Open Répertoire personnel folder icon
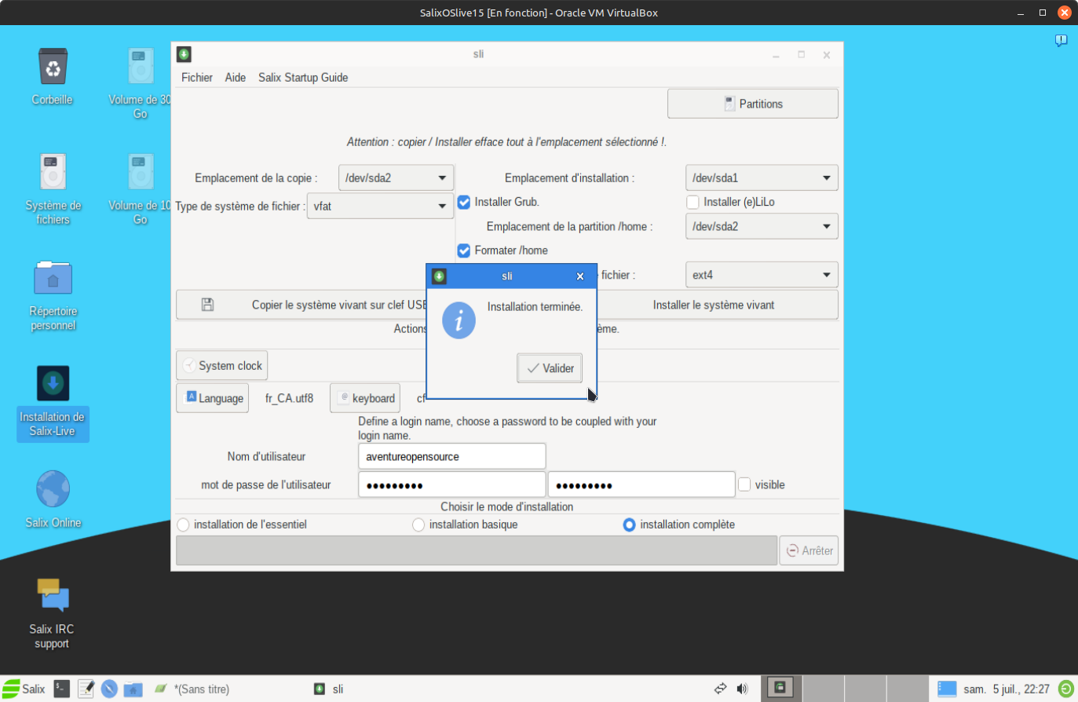 53,279
